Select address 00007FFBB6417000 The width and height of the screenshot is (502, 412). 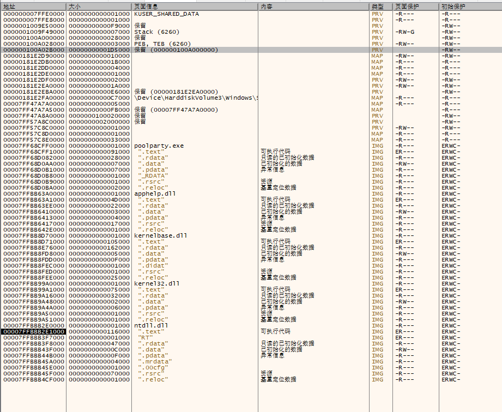[x=34, y=224]
